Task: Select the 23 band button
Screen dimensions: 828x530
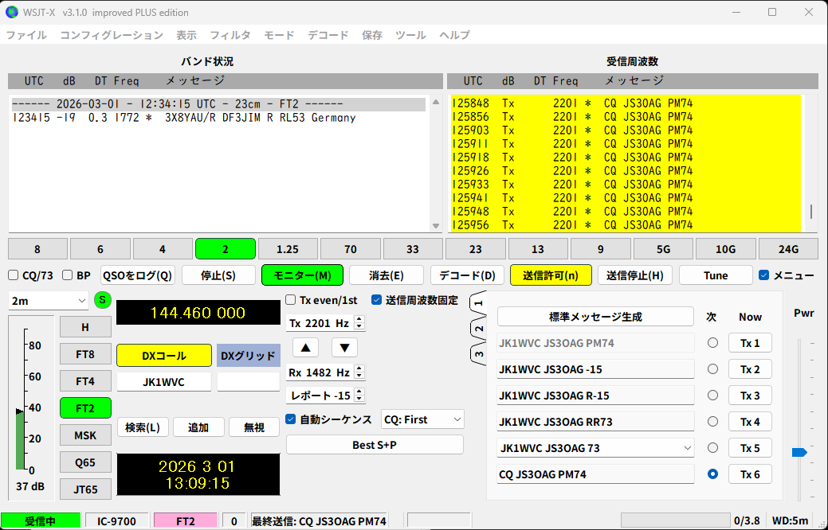Action: click(475, 249)
